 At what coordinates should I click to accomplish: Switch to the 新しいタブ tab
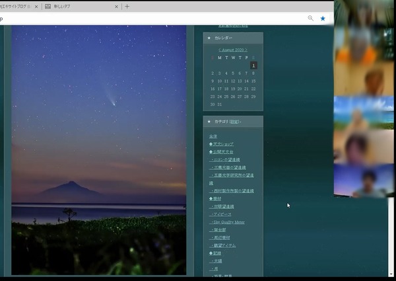tap(81, 7)
